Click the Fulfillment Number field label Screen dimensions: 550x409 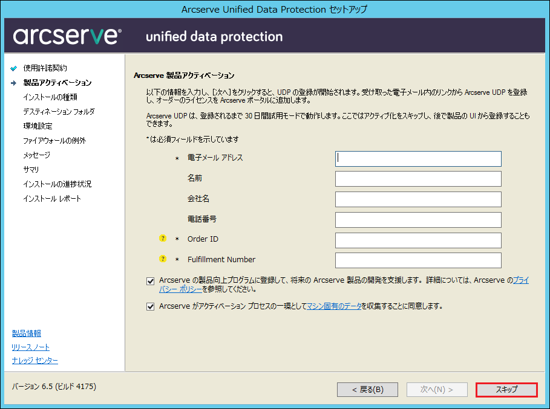coord(221,260)
